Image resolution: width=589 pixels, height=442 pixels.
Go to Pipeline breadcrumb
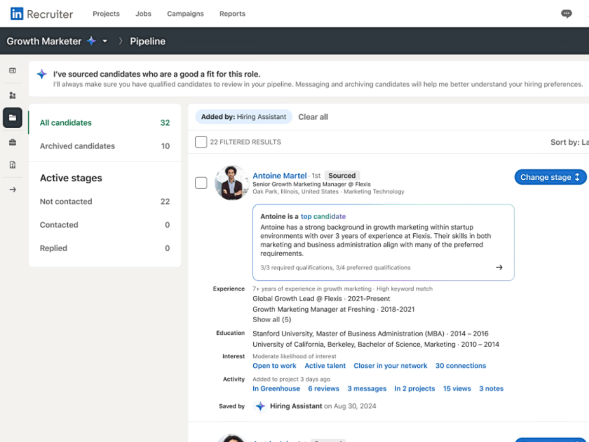148,41
